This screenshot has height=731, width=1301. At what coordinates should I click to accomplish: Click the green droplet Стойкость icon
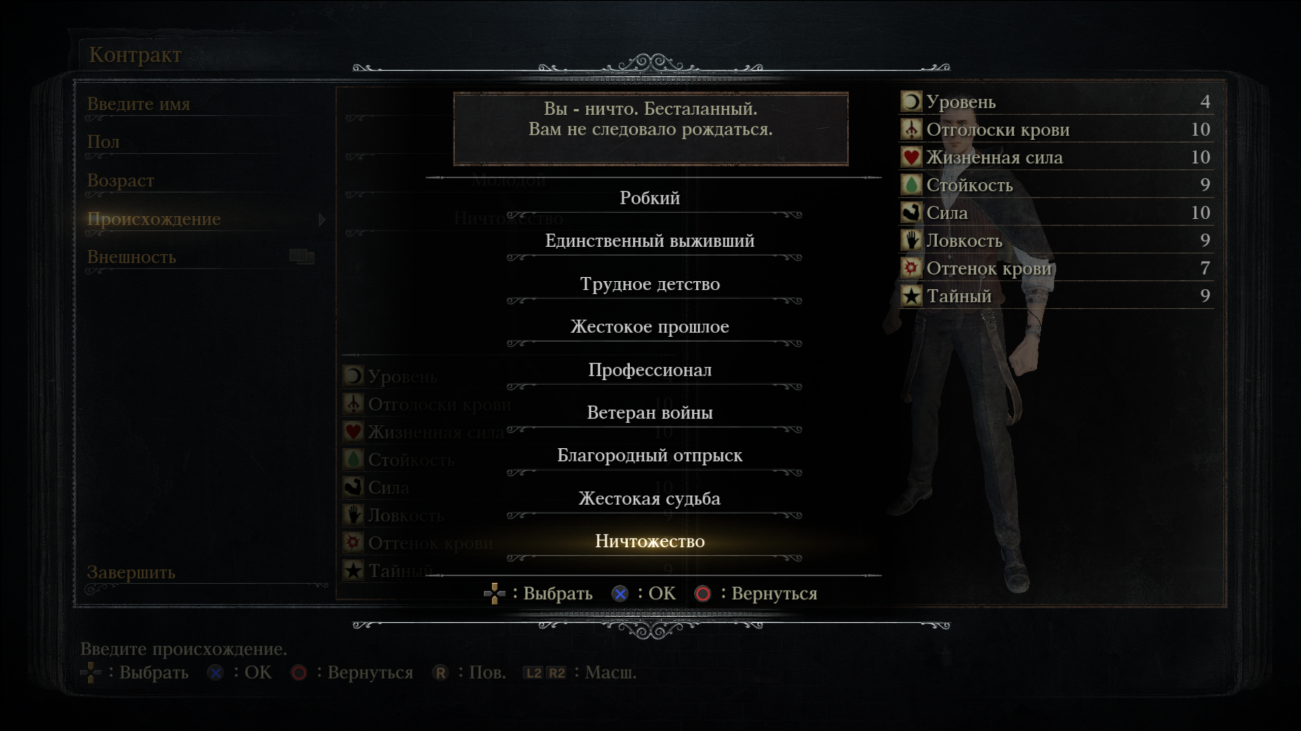click(911, 184)
